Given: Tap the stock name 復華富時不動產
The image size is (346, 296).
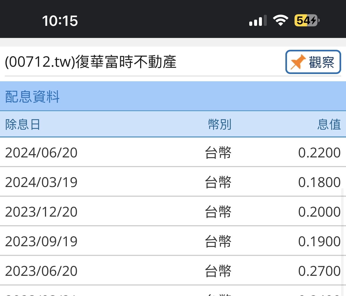Looking at the screenshot, I should click(127, 62).
